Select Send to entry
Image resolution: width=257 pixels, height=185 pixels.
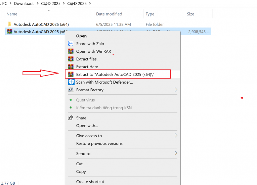(83, 153)
